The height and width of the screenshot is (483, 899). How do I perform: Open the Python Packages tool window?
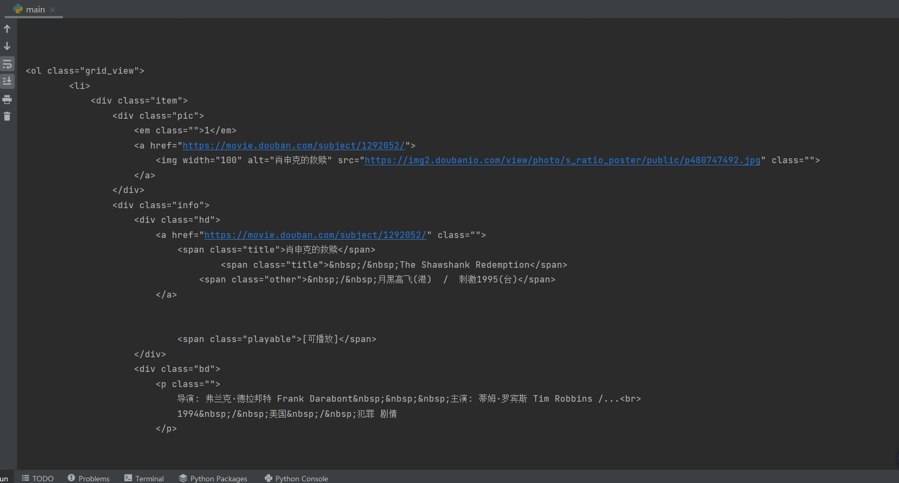[x=213, y=478]
